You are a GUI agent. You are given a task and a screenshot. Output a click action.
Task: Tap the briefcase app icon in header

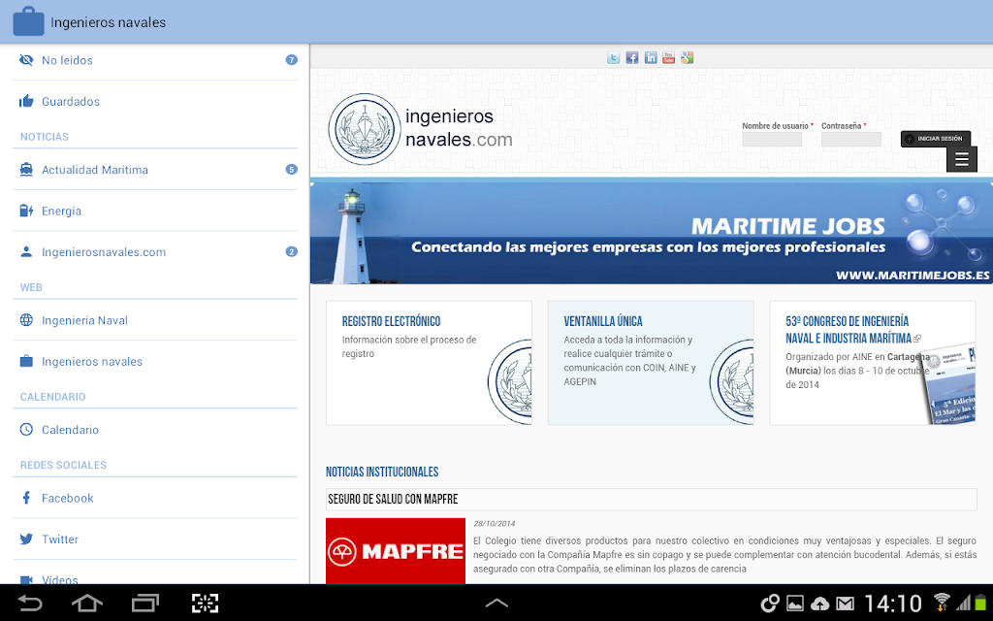point(28,21)
